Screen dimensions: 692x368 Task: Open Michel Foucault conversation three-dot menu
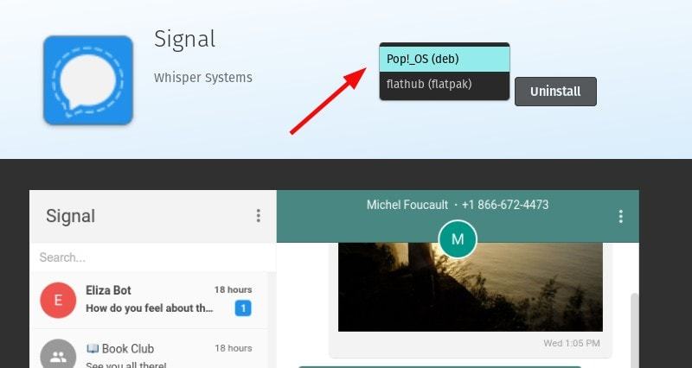click(620, 216)
